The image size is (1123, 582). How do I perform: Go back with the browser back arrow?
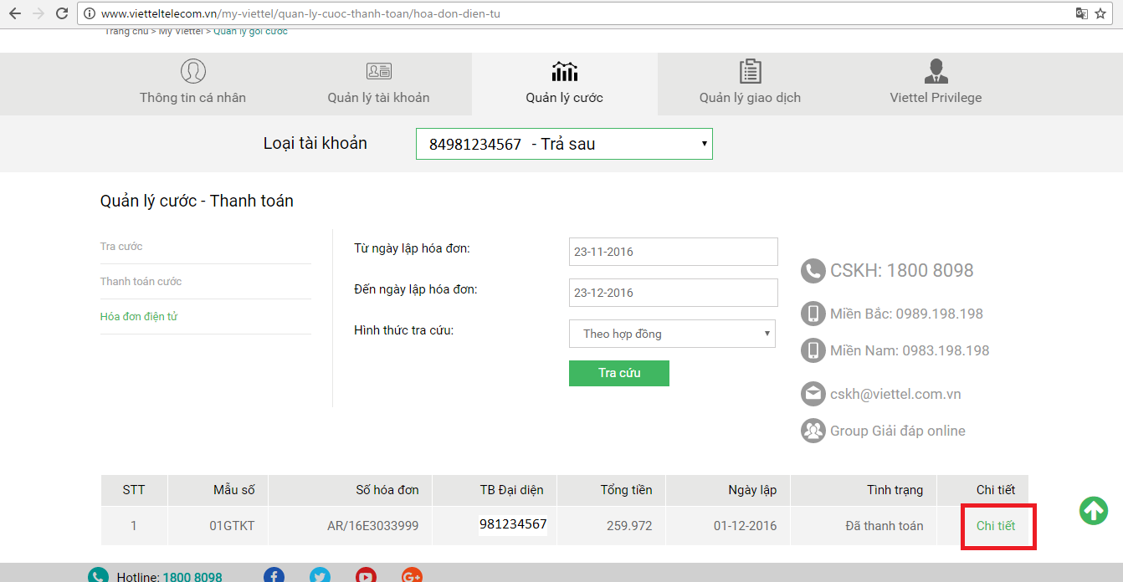coord(15,13)
